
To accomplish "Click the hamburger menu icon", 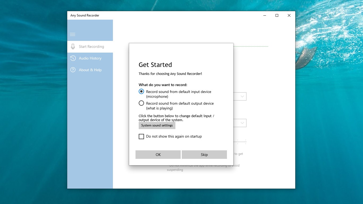I will click(x=72, y=34).
